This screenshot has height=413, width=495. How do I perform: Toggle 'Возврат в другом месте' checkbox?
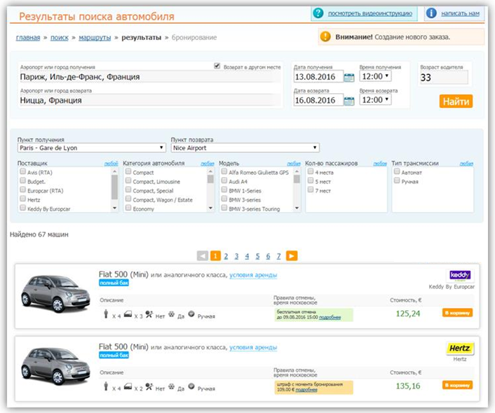[217, 66]
